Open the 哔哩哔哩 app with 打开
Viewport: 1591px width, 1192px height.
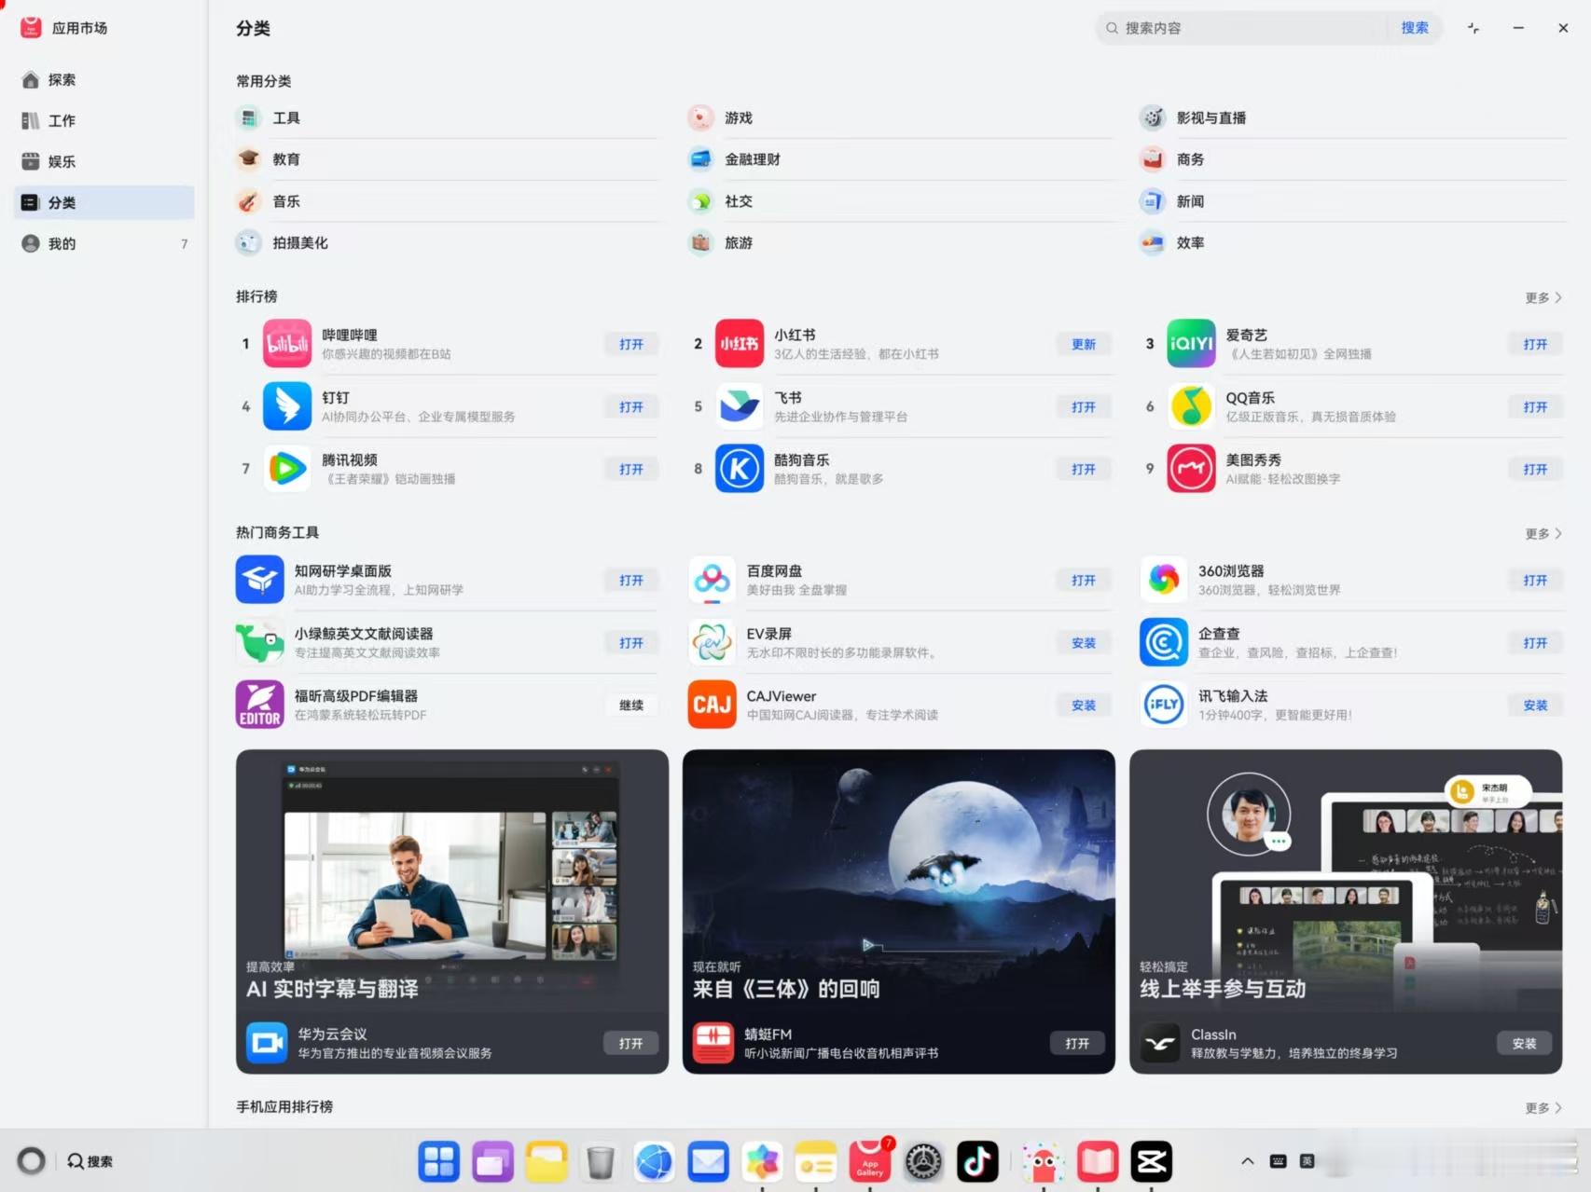(631, 345)
